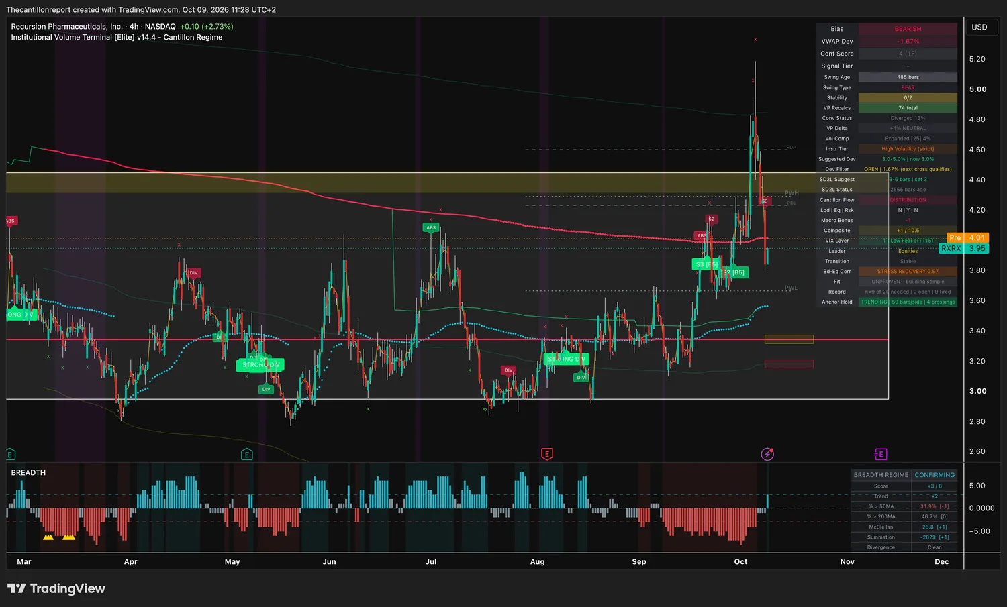Open the magenta upcoming earnings marker near November
The image size is (1007, 607).
pyautogui.click(x=881, y=454)
